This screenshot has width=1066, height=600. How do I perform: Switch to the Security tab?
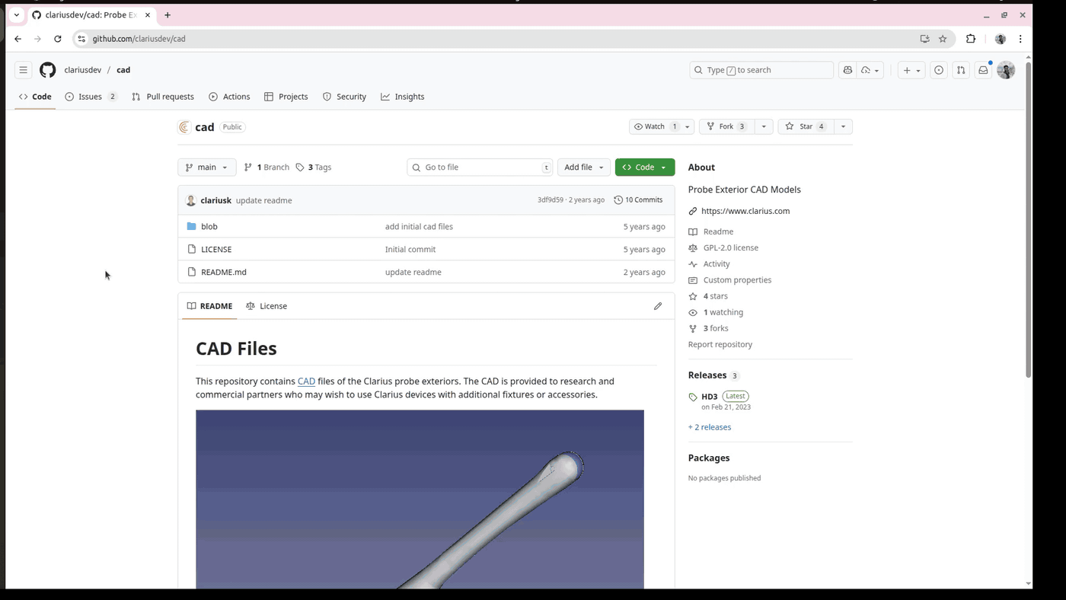tap(344, 97)
